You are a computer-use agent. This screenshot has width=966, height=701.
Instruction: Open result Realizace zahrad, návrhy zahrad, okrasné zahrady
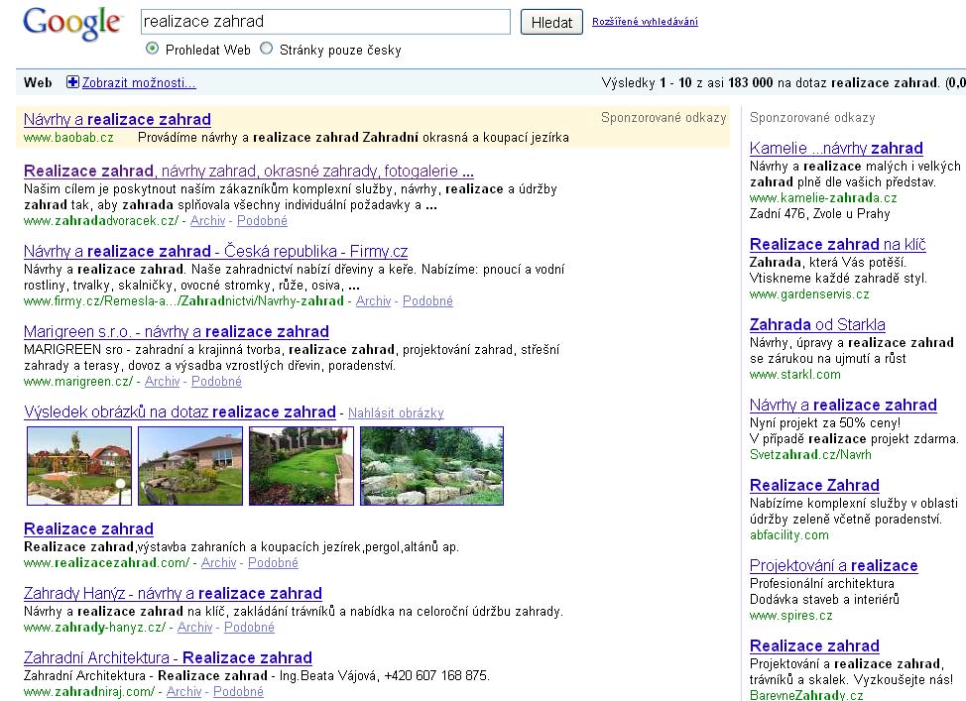click(248, 171)
